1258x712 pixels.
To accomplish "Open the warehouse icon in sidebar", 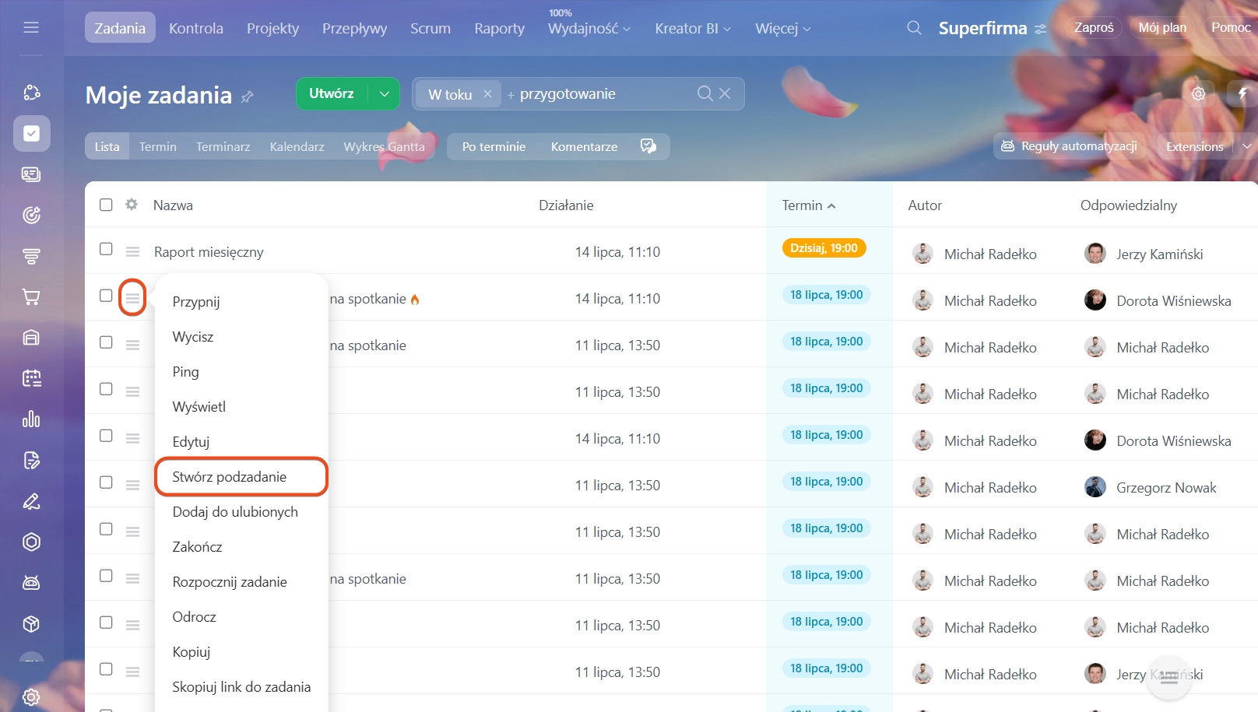I will click(x=31, y=338).
